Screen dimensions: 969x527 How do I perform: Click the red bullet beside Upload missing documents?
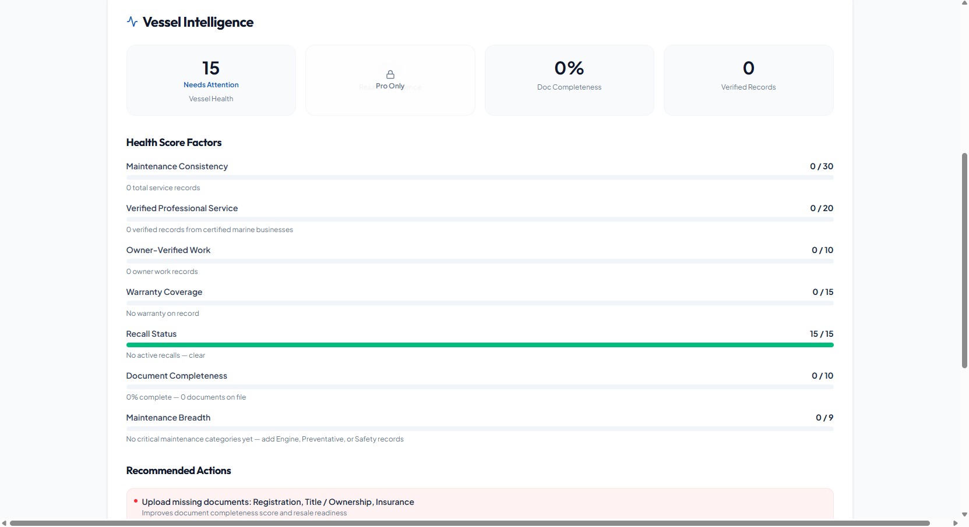(x=136, y=501)
